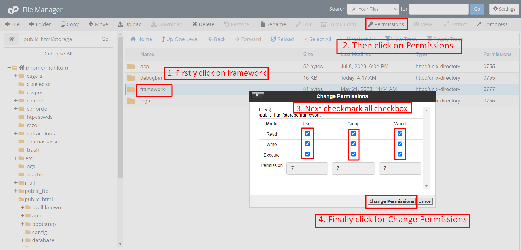Click the Change Permissions button

(x=391, y=201)
